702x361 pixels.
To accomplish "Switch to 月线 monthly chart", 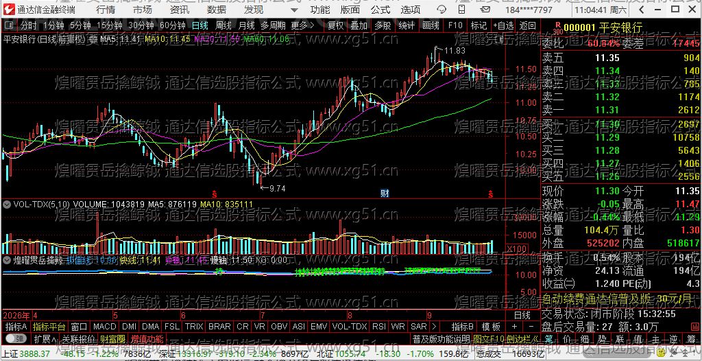I will [246, 25].
